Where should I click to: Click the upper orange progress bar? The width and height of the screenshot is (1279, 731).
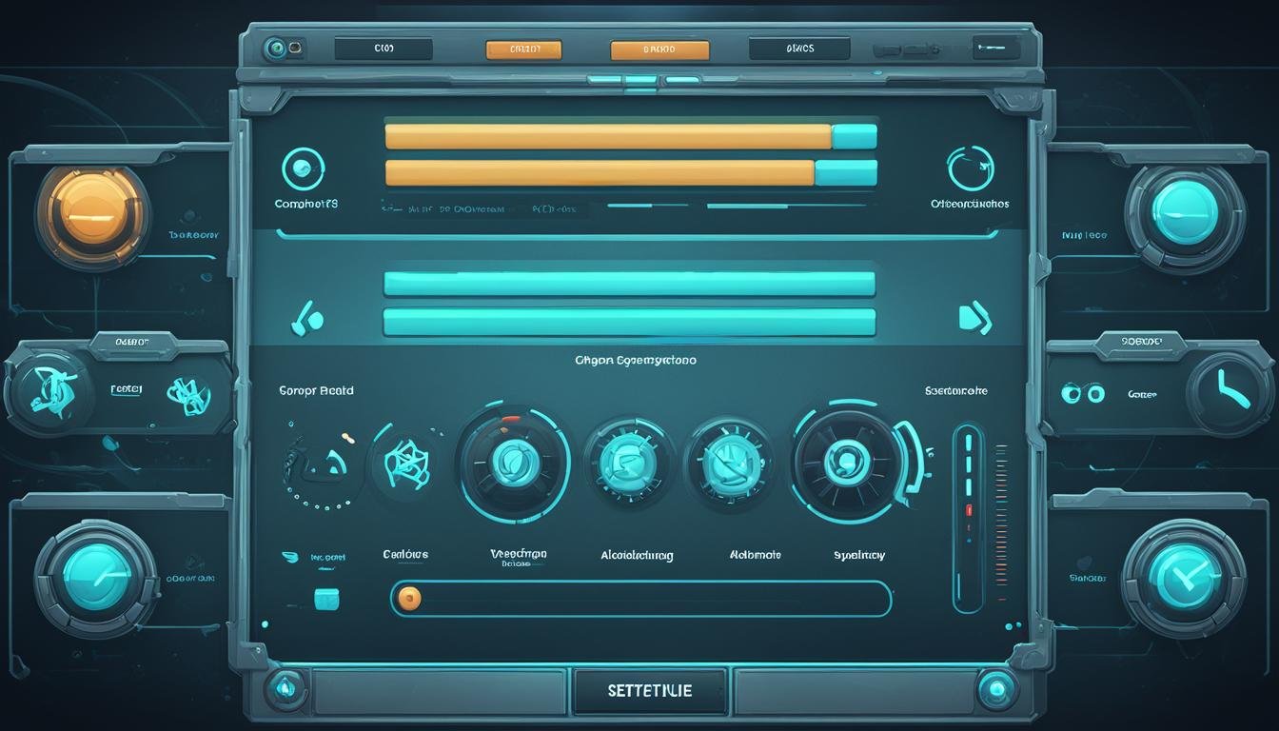630,136
